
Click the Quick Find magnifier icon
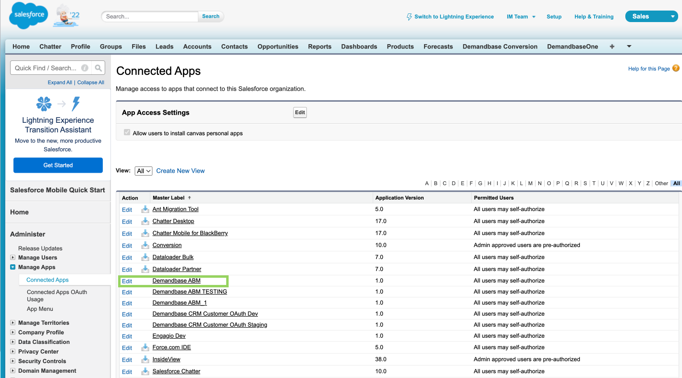(98, 68)
